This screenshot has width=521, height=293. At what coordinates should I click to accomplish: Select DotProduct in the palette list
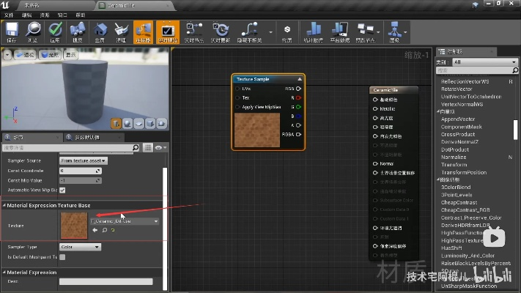(x=454, y=149)
